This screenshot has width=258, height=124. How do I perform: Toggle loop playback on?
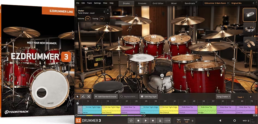coord(131,120)
